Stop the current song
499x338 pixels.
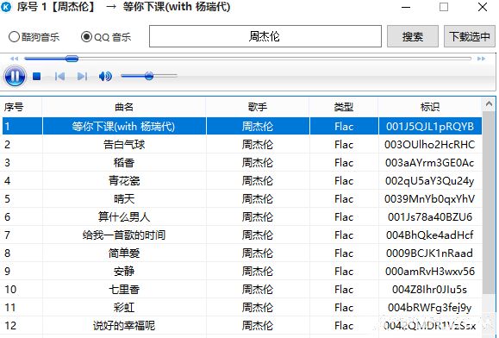(36, 77)
